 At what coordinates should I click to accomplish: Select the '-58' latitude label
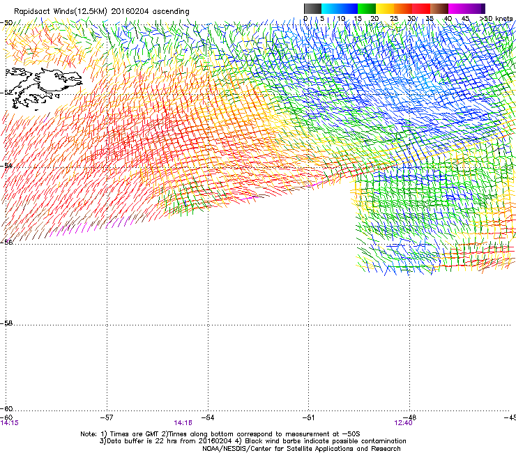point(6,323)
